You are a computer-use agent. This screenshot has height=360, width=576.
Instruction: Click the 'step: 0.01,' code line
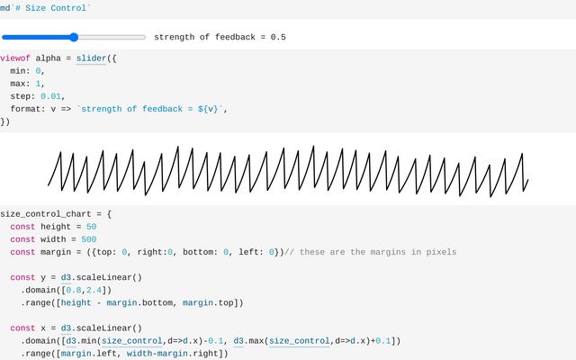pyautogui.click(x=38, y=95)
